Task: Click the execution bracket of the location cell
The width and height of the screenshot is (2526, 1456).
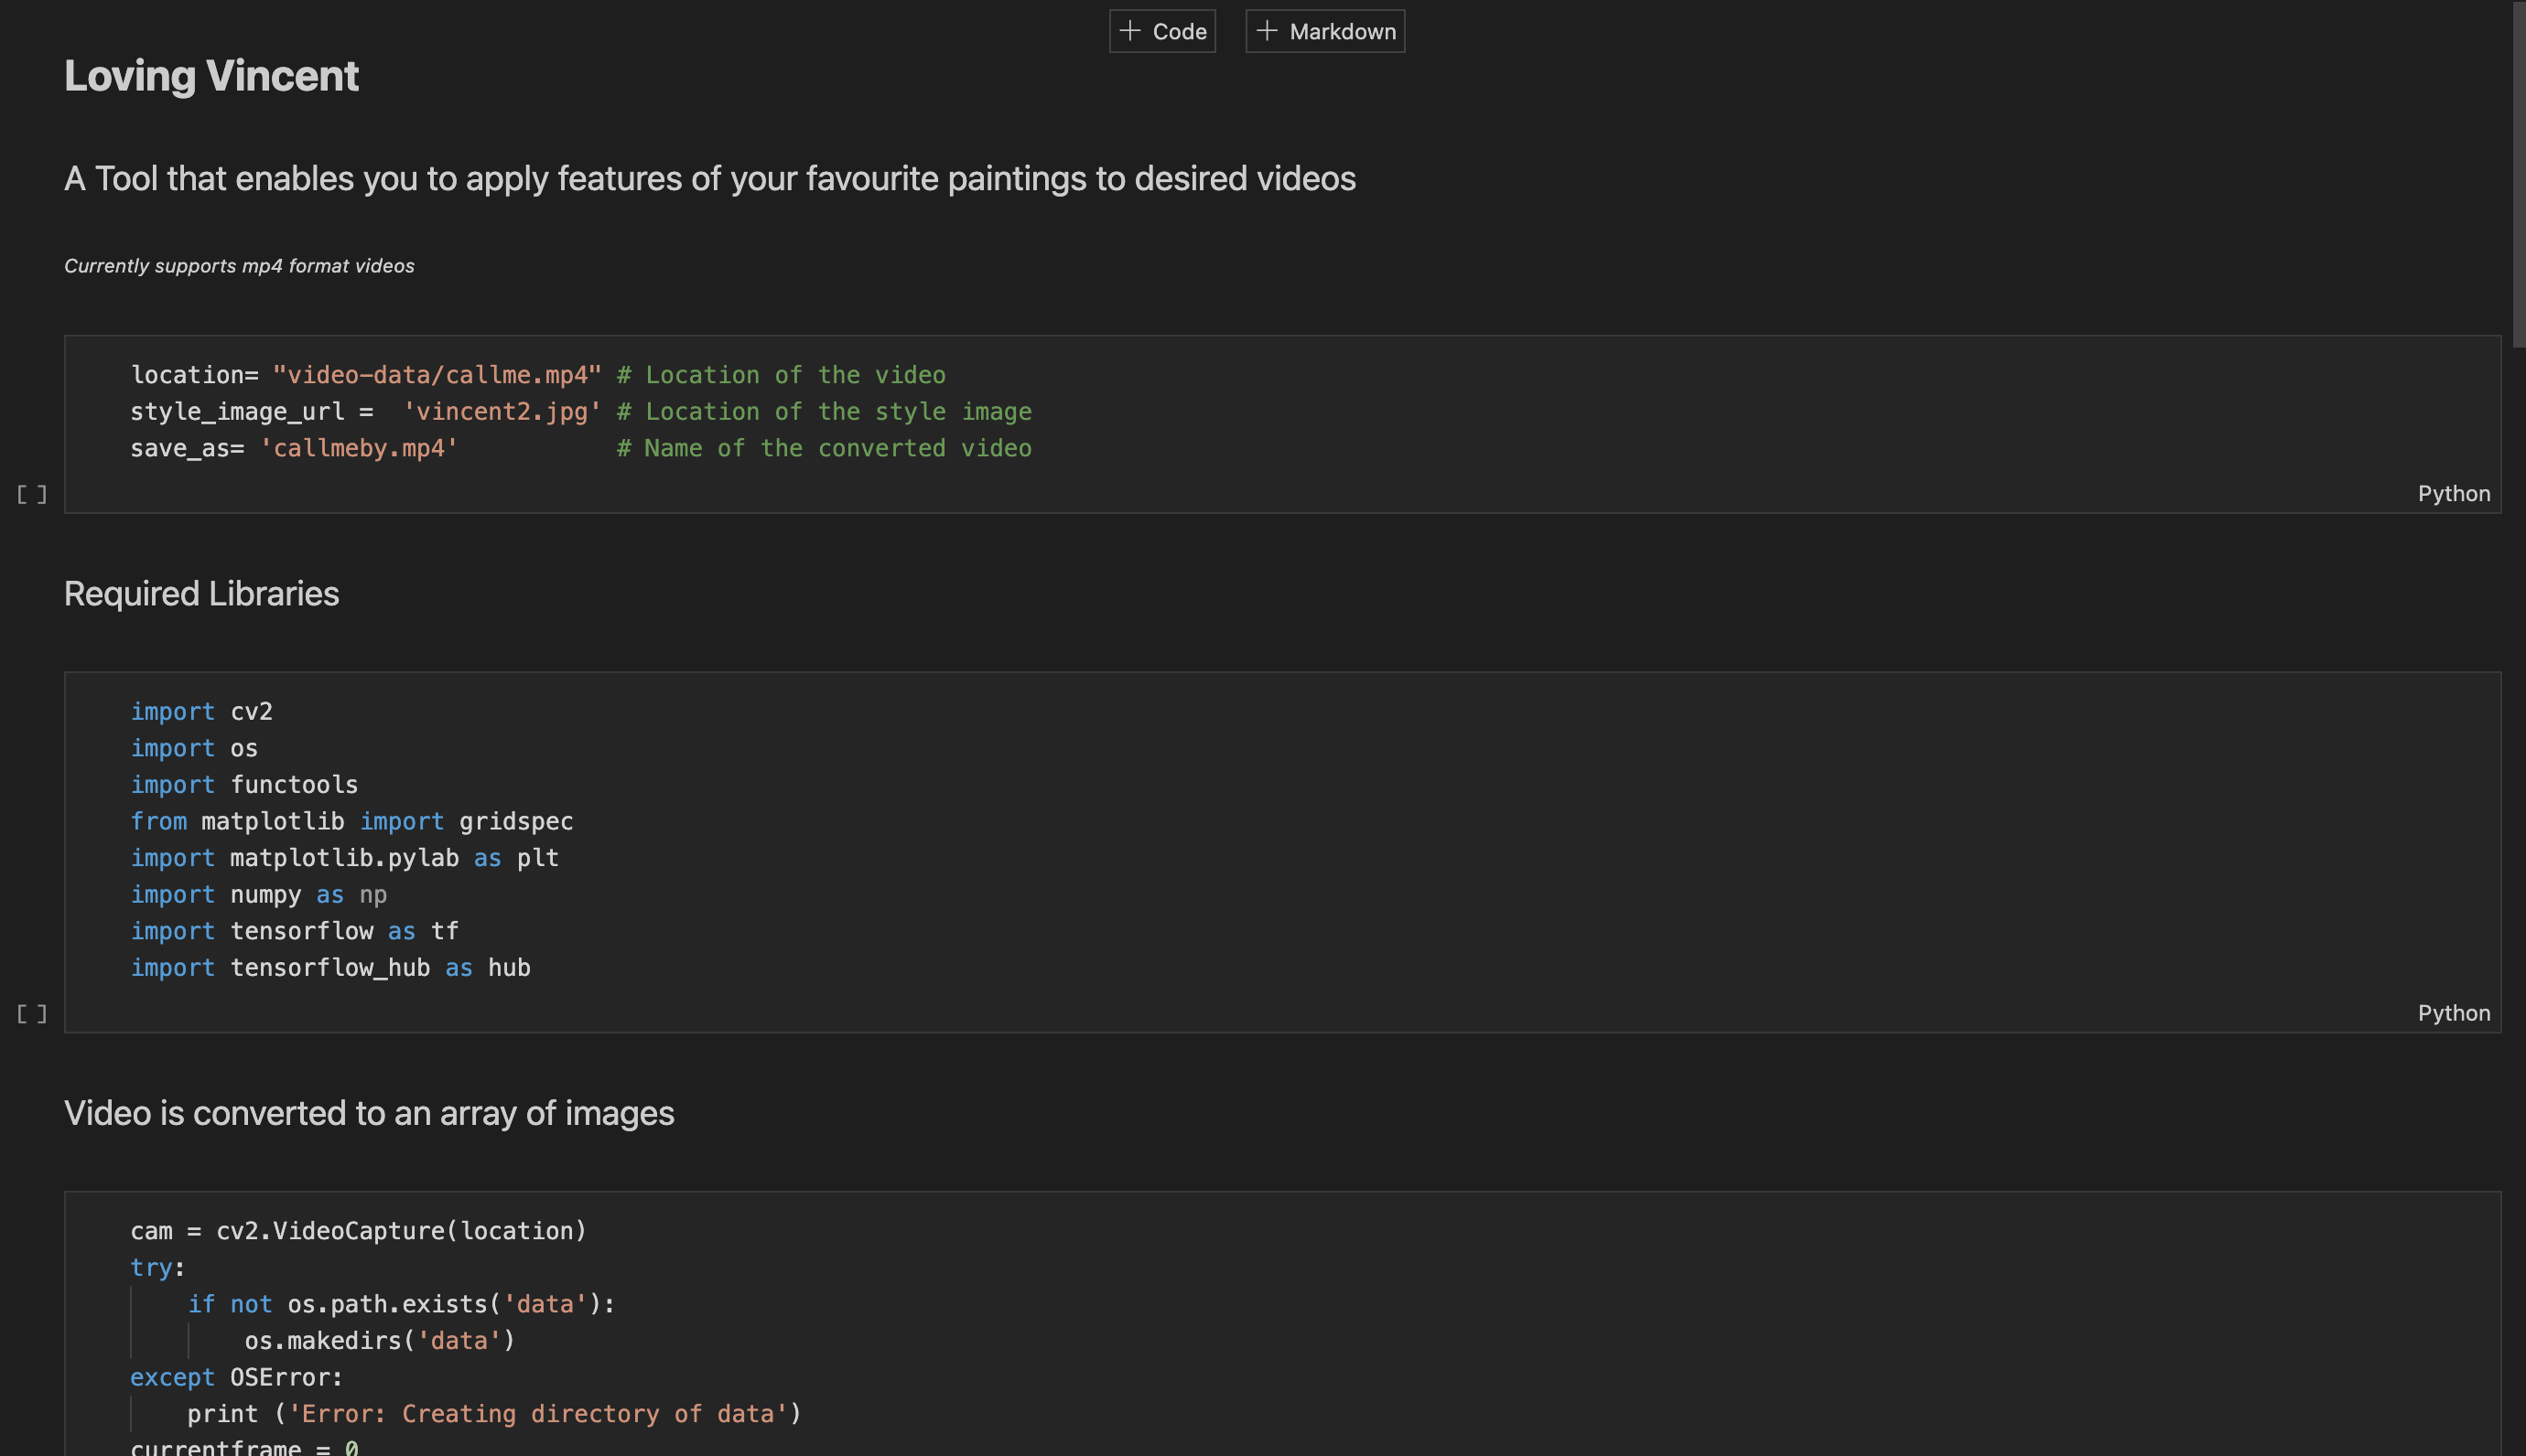Action: click(32, 494)
